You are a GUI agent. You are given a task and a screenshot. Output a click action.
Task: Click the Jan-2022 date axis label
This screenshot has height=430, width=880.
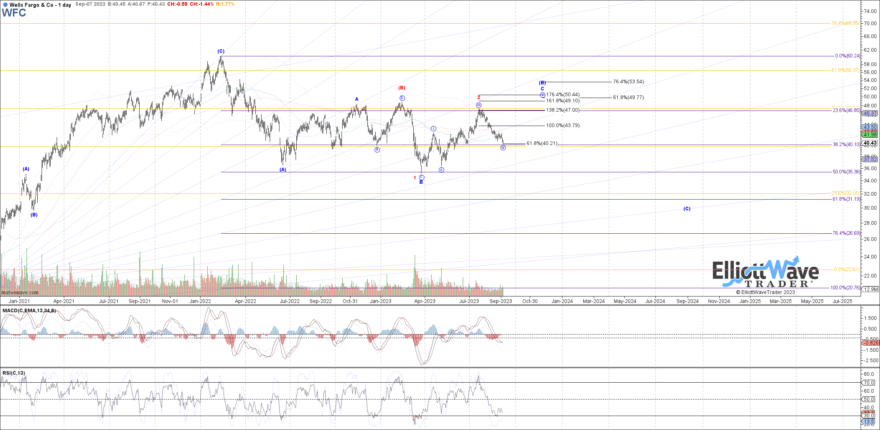pyautogui.click(x=200, y=301)
